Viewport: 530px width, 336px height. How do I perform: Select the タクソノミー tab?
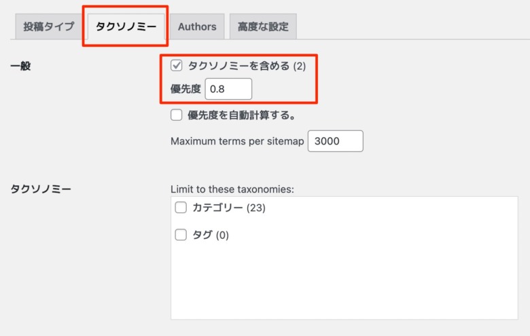coord(126,26)
